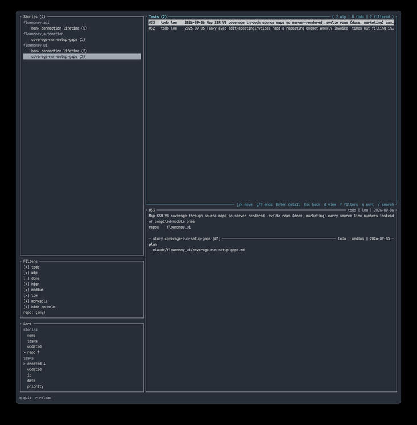Screen dimensions: 417x425
Task: Click story coverage-run-setup-gaps [#3] header
Action: [x=187, y=239]
